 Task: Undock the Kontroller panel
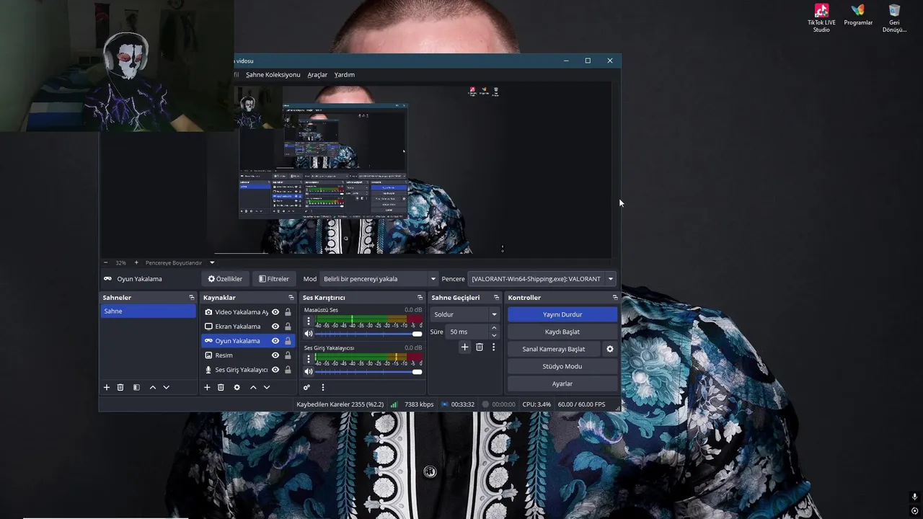coord(615,297)
